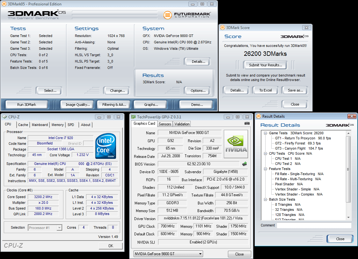Select the CPU Test 1 row
Viewport: 358px width, 259px height.
(x=288, y=159)
